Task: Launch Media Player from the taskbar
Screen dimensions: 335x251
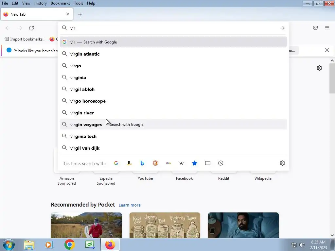Action: (x=49, y=245)
